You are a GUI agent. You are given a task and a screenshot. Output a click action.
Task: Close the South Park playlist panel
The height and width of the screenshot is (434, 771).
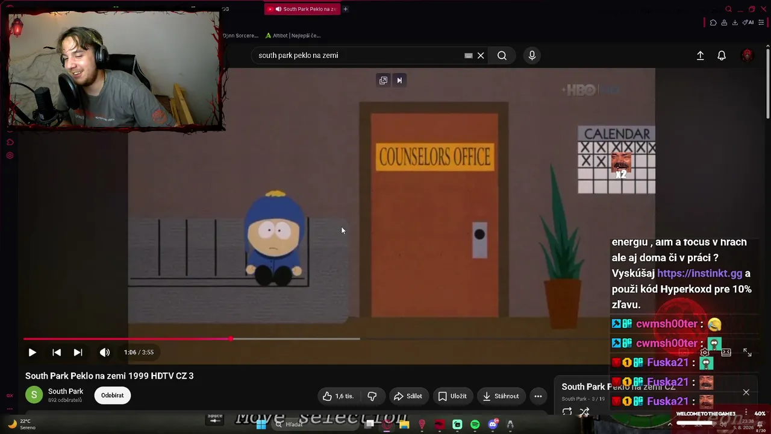click(746, 392)
